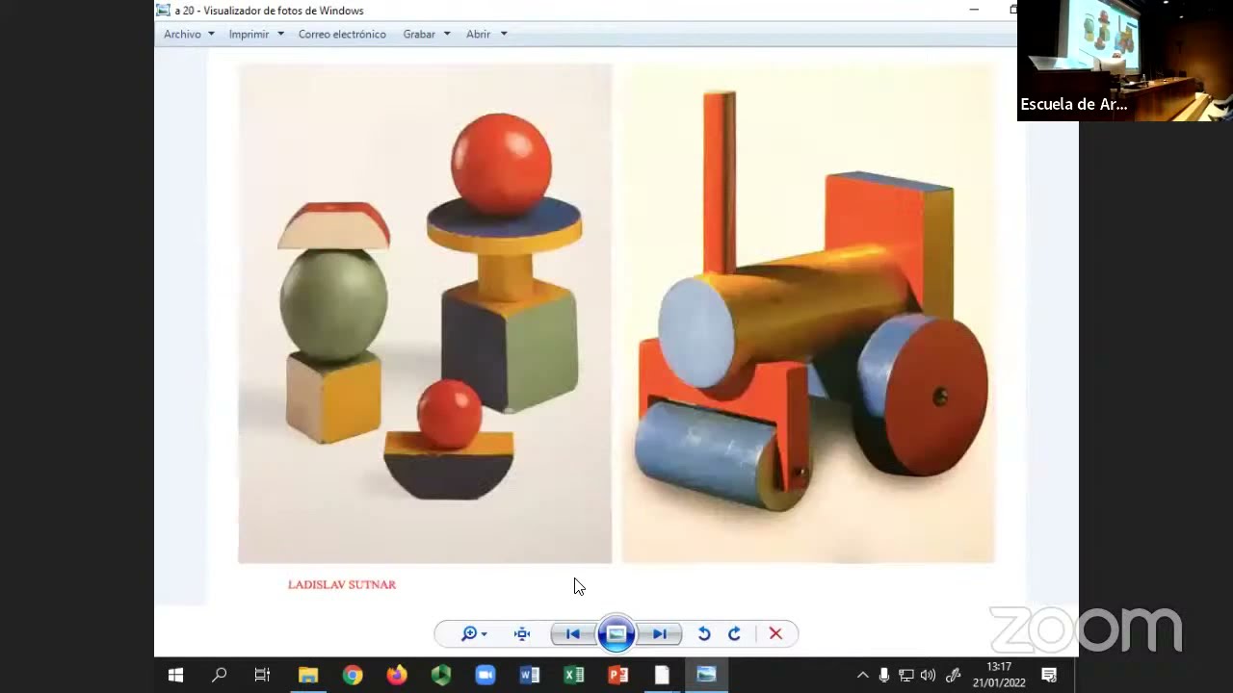Start the slideshow with the center button
The width and height of the screenshot is (1233, 693).
point(616,633)
